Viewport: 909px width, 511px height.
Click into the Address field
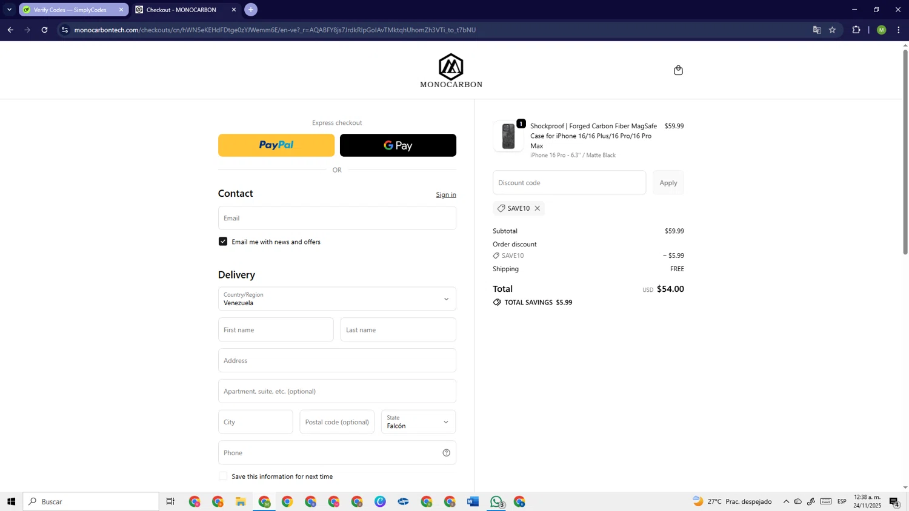[x=337, y=361]
